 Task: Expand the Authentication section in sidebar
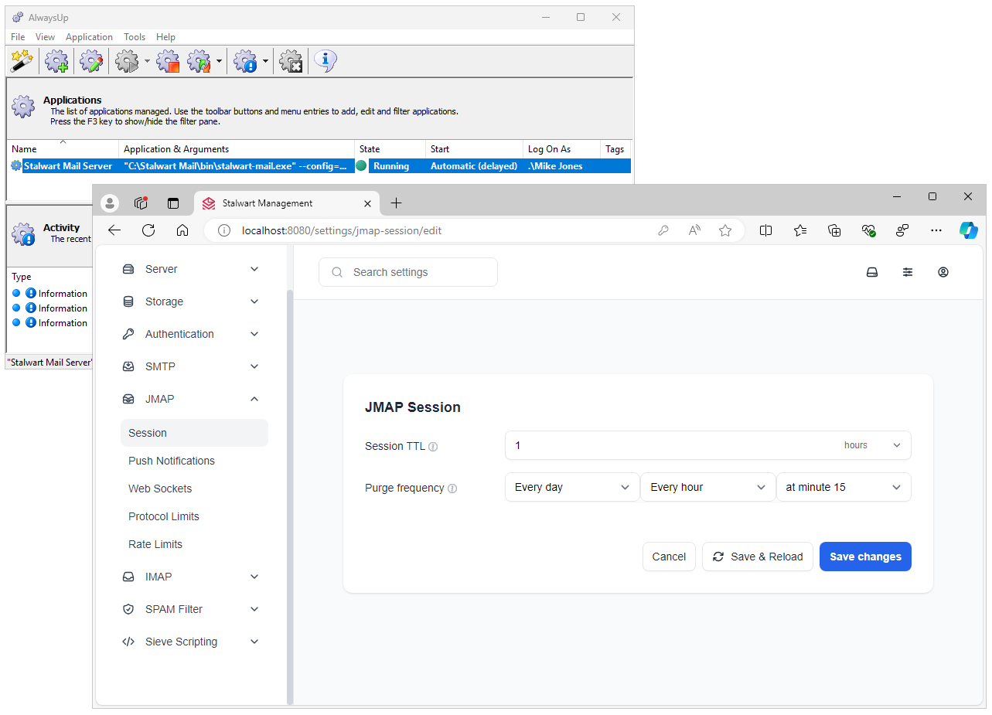coord(191,334)
